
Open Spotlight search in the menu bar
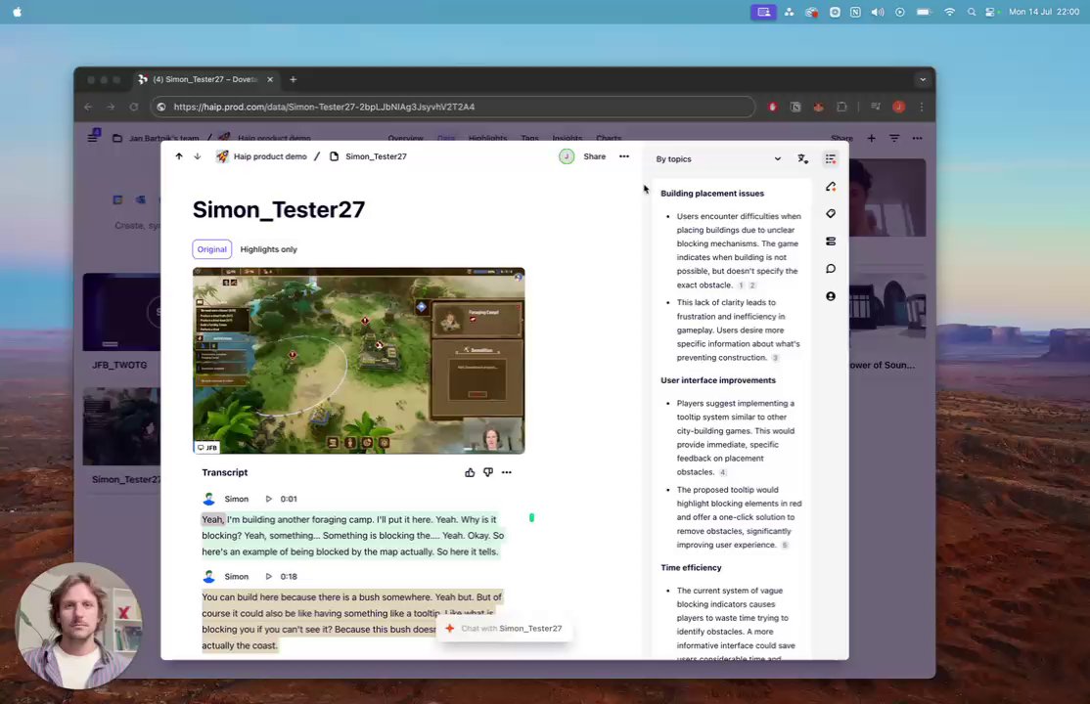[x=972, y=12]
